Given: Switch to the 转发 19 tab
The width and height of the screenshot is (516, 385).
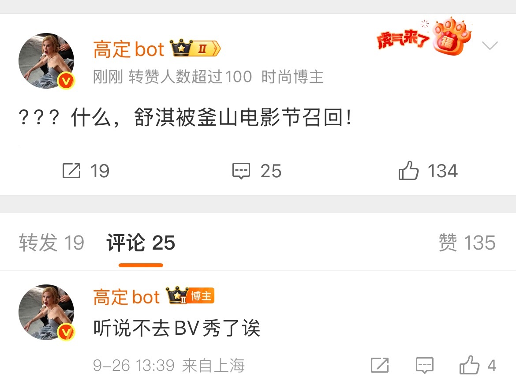Looking at the screenshot, I should 51,243.
